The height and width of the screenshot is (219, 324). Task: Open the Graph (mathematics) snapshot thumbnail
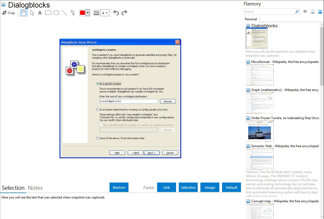[260, 103]
